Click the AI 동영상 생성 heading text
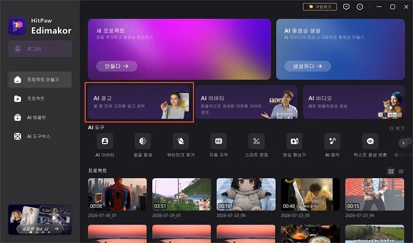The image size is (413, 243). 302,30
